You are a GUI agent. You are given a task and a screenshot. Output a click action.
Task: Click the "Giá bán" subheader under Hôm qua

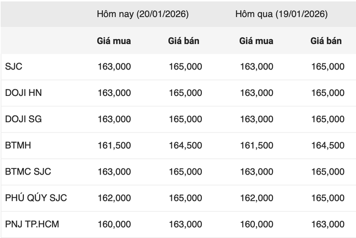326,41
